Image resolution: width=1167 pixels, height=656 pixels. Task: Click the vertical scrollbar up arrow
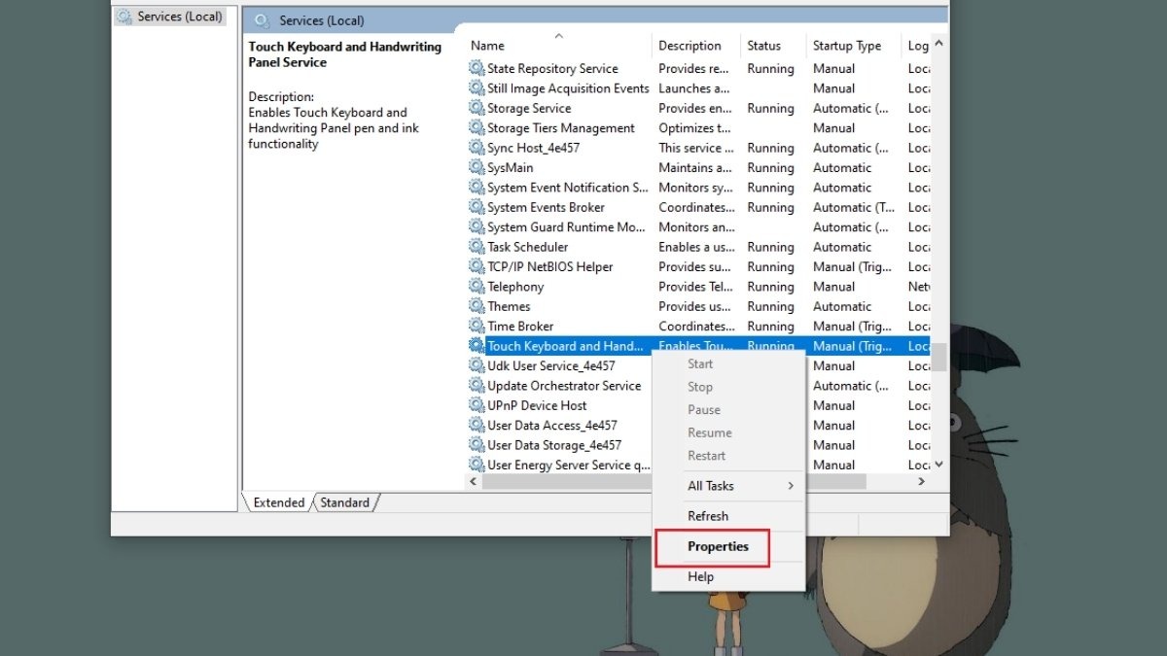939,46
